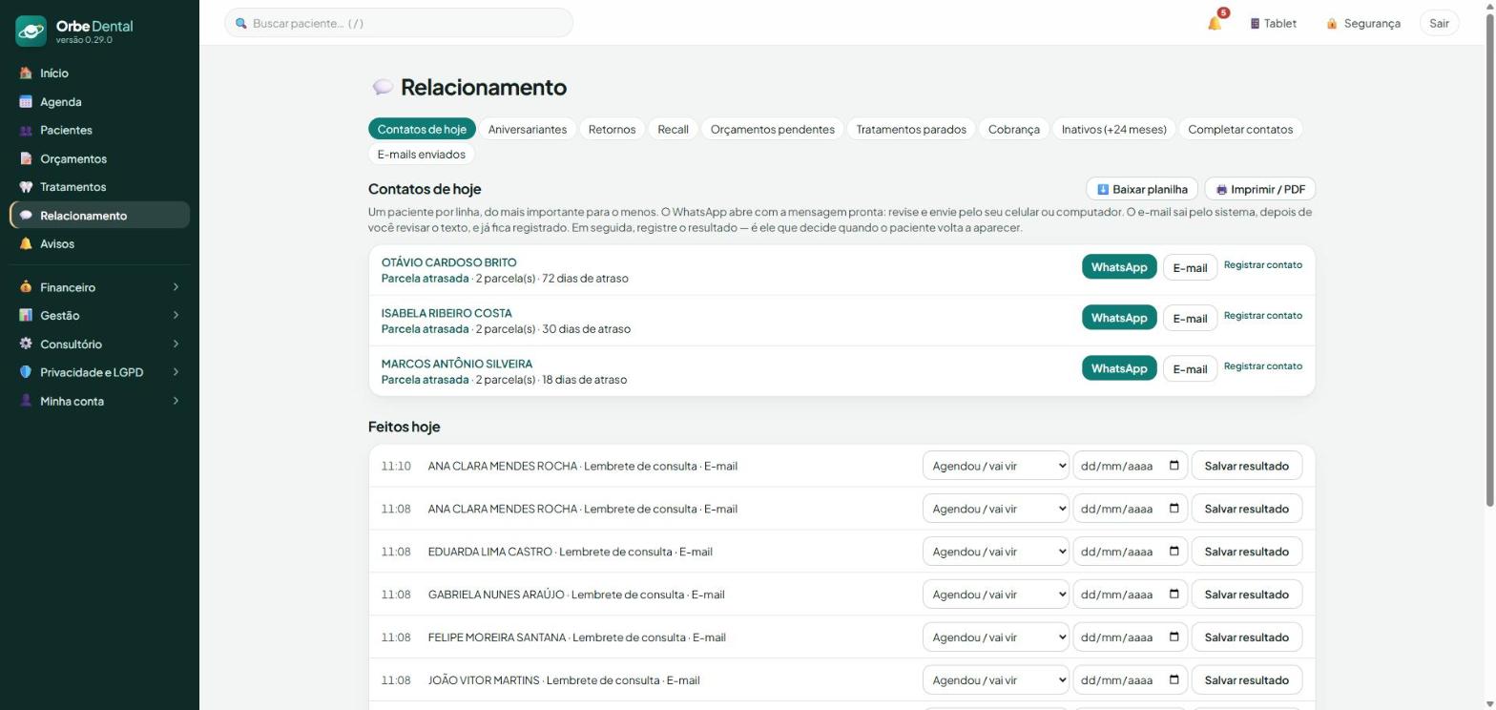
Task: Expand the Gestão submenu chevron
Action: 176,316
